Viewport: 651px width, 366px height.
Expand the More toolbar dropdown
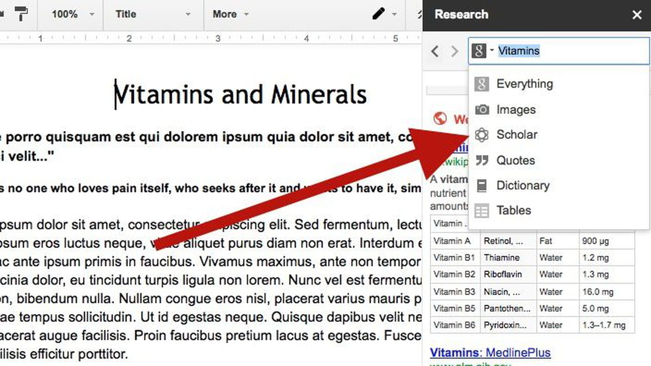(230, 14)
